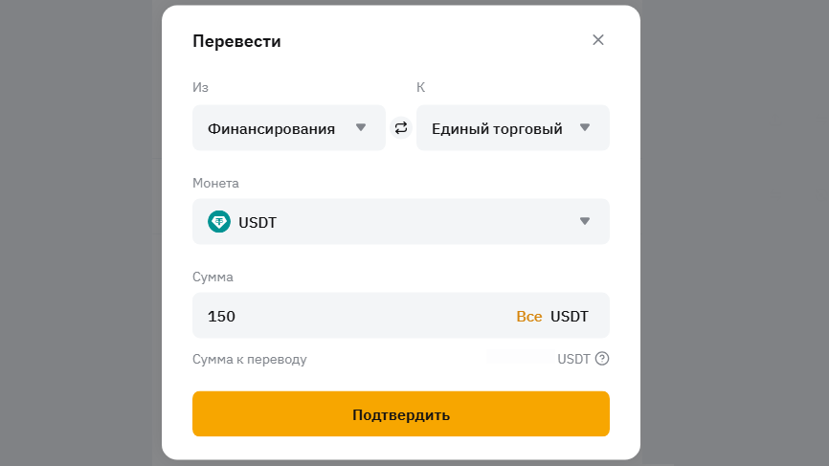Click the USDT Tether coin logo
This screenshot has height=466, width=829.
pos(219,222)
